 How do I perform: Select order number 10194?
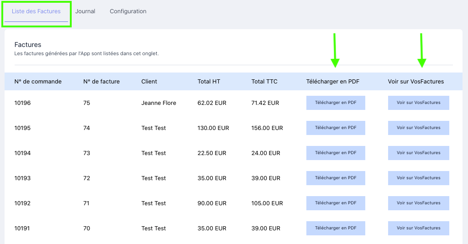pos(22,153)
